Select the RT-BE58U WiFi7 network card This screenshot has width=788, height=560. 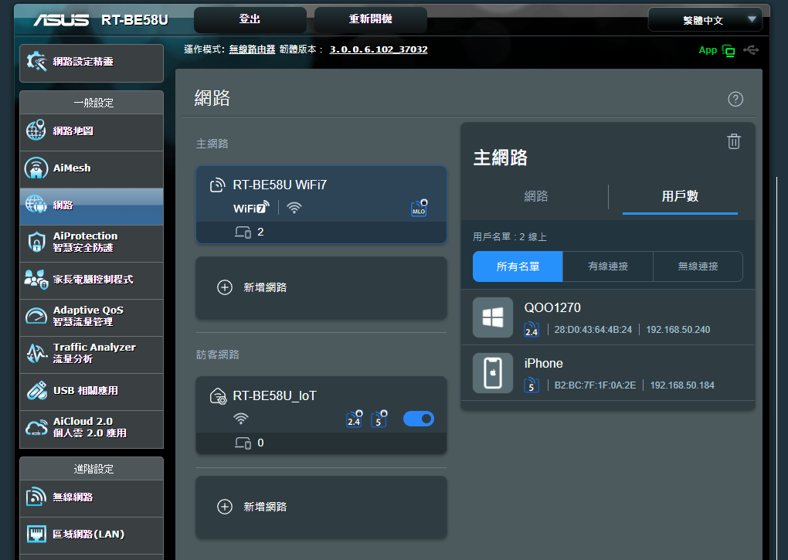click(321, 205)
